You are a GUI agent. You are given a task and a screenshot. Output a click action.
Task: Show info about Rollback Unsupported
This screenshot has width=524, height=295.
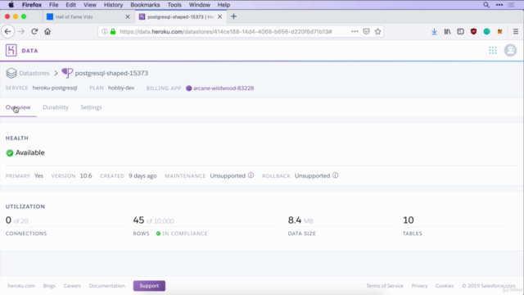pos(335,175)
